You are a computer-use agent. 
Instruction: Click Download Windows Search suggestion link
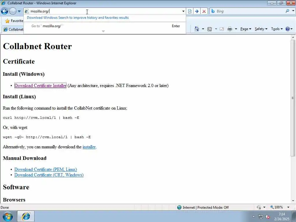pos(78,18)
